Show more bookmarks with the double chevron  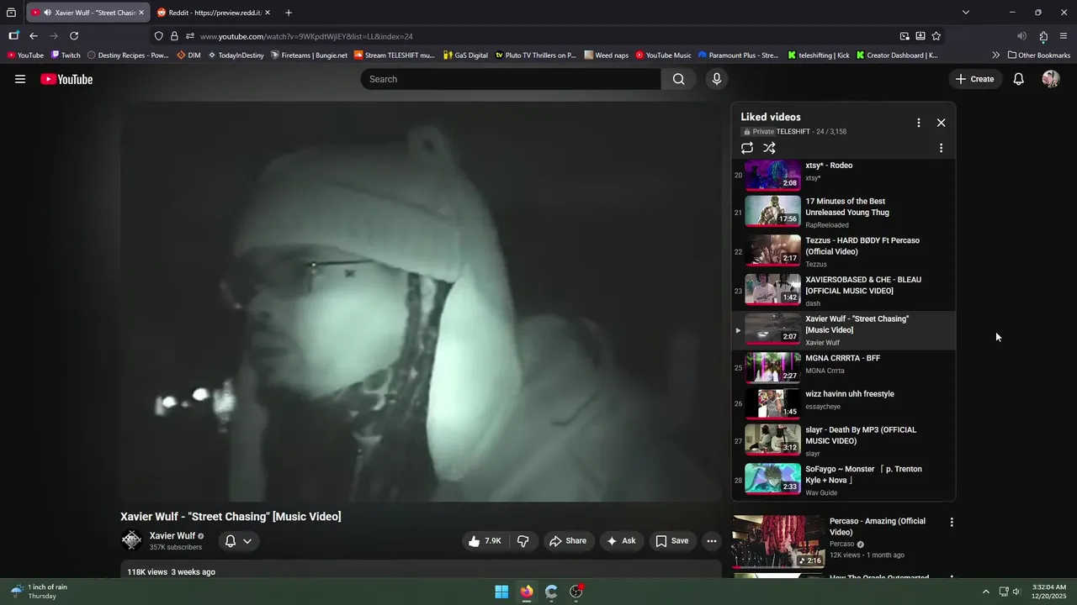click(996, 55)
